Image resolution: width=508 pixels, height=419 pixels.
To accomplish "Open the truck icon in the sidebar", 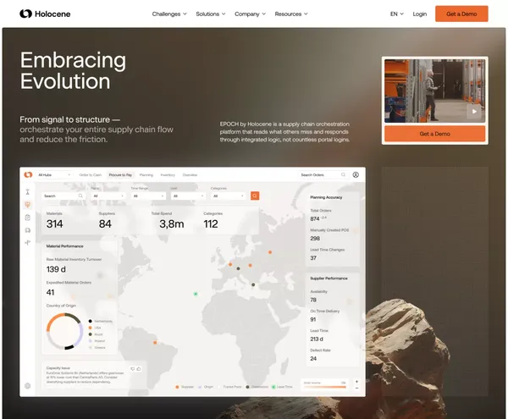I will tap(28, 230).
